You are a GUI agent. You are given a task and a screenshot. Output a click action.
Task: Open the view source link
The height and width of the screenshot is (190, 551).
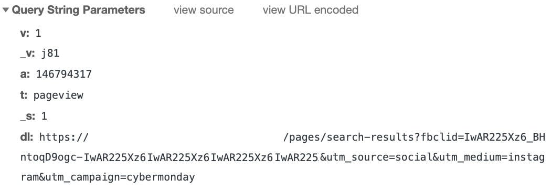204,10
